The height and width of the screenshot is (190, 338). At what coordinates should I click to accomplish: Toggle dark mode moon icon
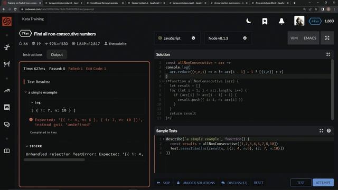249,21
